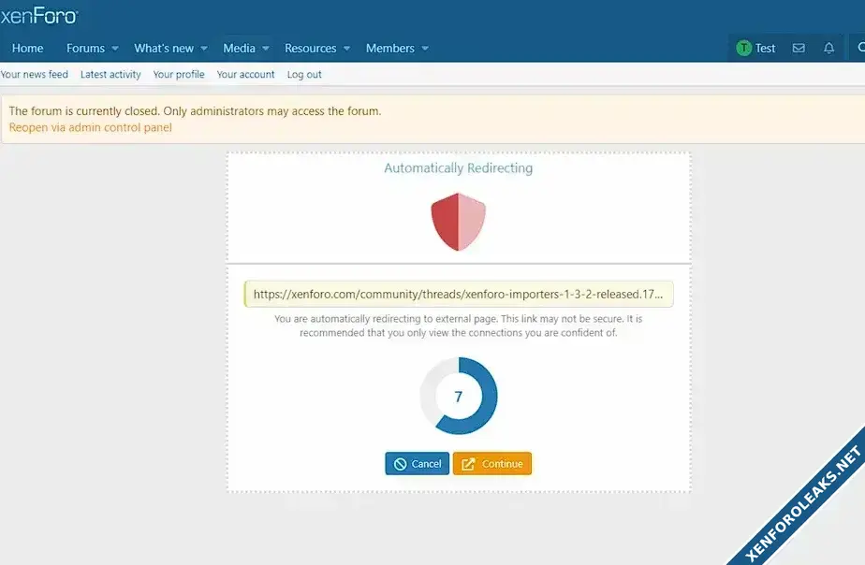Expand the Media dropdown arrow
Image resolution: width=865 pixels, height=565 pixels.
click(x=266, y=49)
